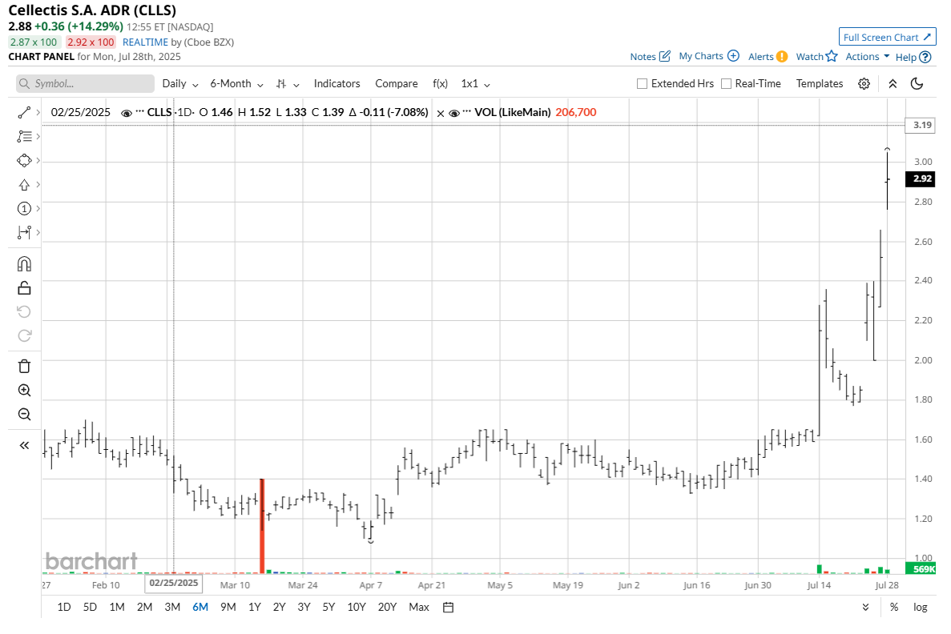Collapse the drawing toolbar with double arrows
This screenshot has height=634, width=951.
pos(24,446)
